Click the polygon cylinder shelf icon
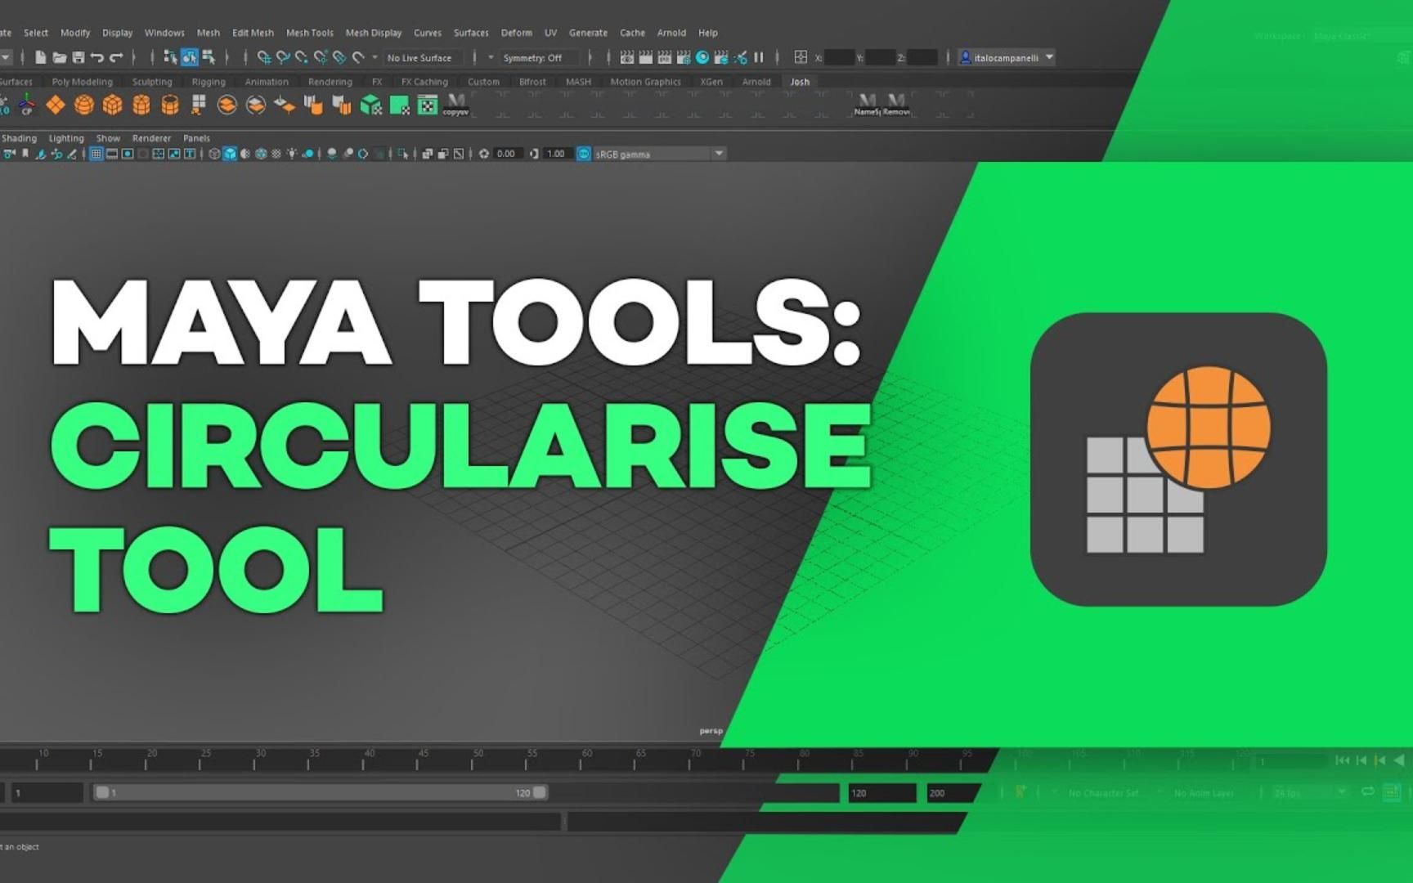This screenshot has height=883, width=1413. [141, 105]
